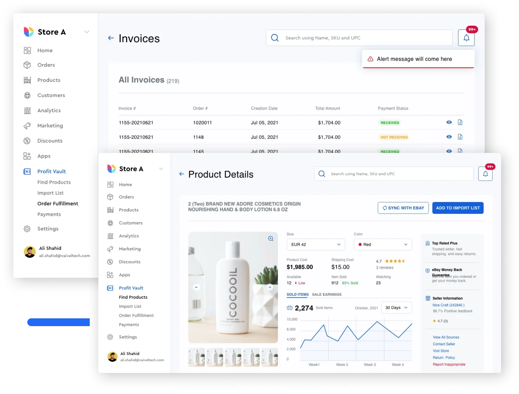The image size is (519, 394).
Task: Follow the Contact Seller link
Action: [x=444, y=344]
